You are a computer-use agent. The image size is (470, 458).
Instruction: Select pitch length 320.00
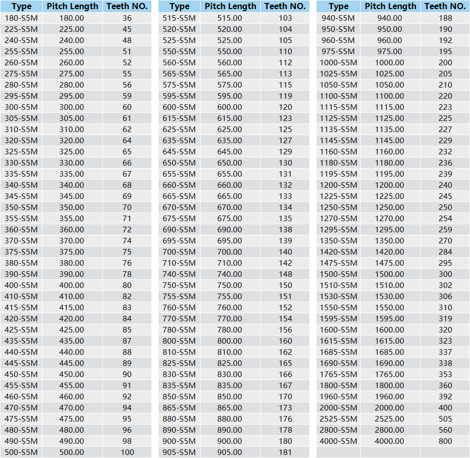click(x=71, y=141)
